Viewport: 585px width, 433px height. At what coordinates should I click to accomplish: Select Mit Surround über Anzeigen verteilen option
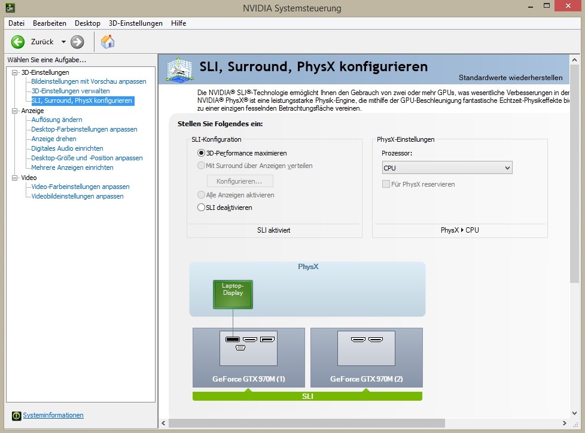pyautogui.click(x=201, y=166)
